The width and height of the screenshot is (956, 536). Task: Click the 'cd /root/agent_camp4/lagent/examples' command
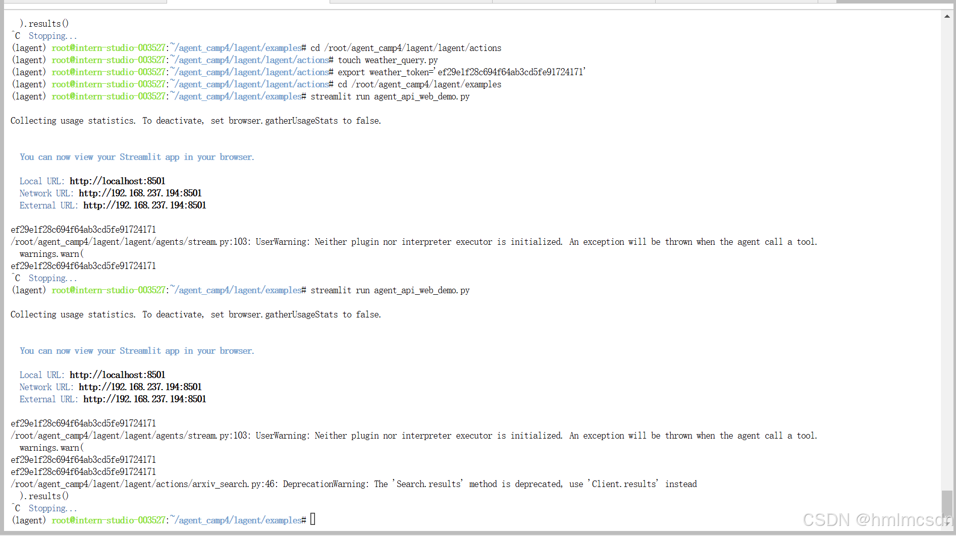pos(419,84)
